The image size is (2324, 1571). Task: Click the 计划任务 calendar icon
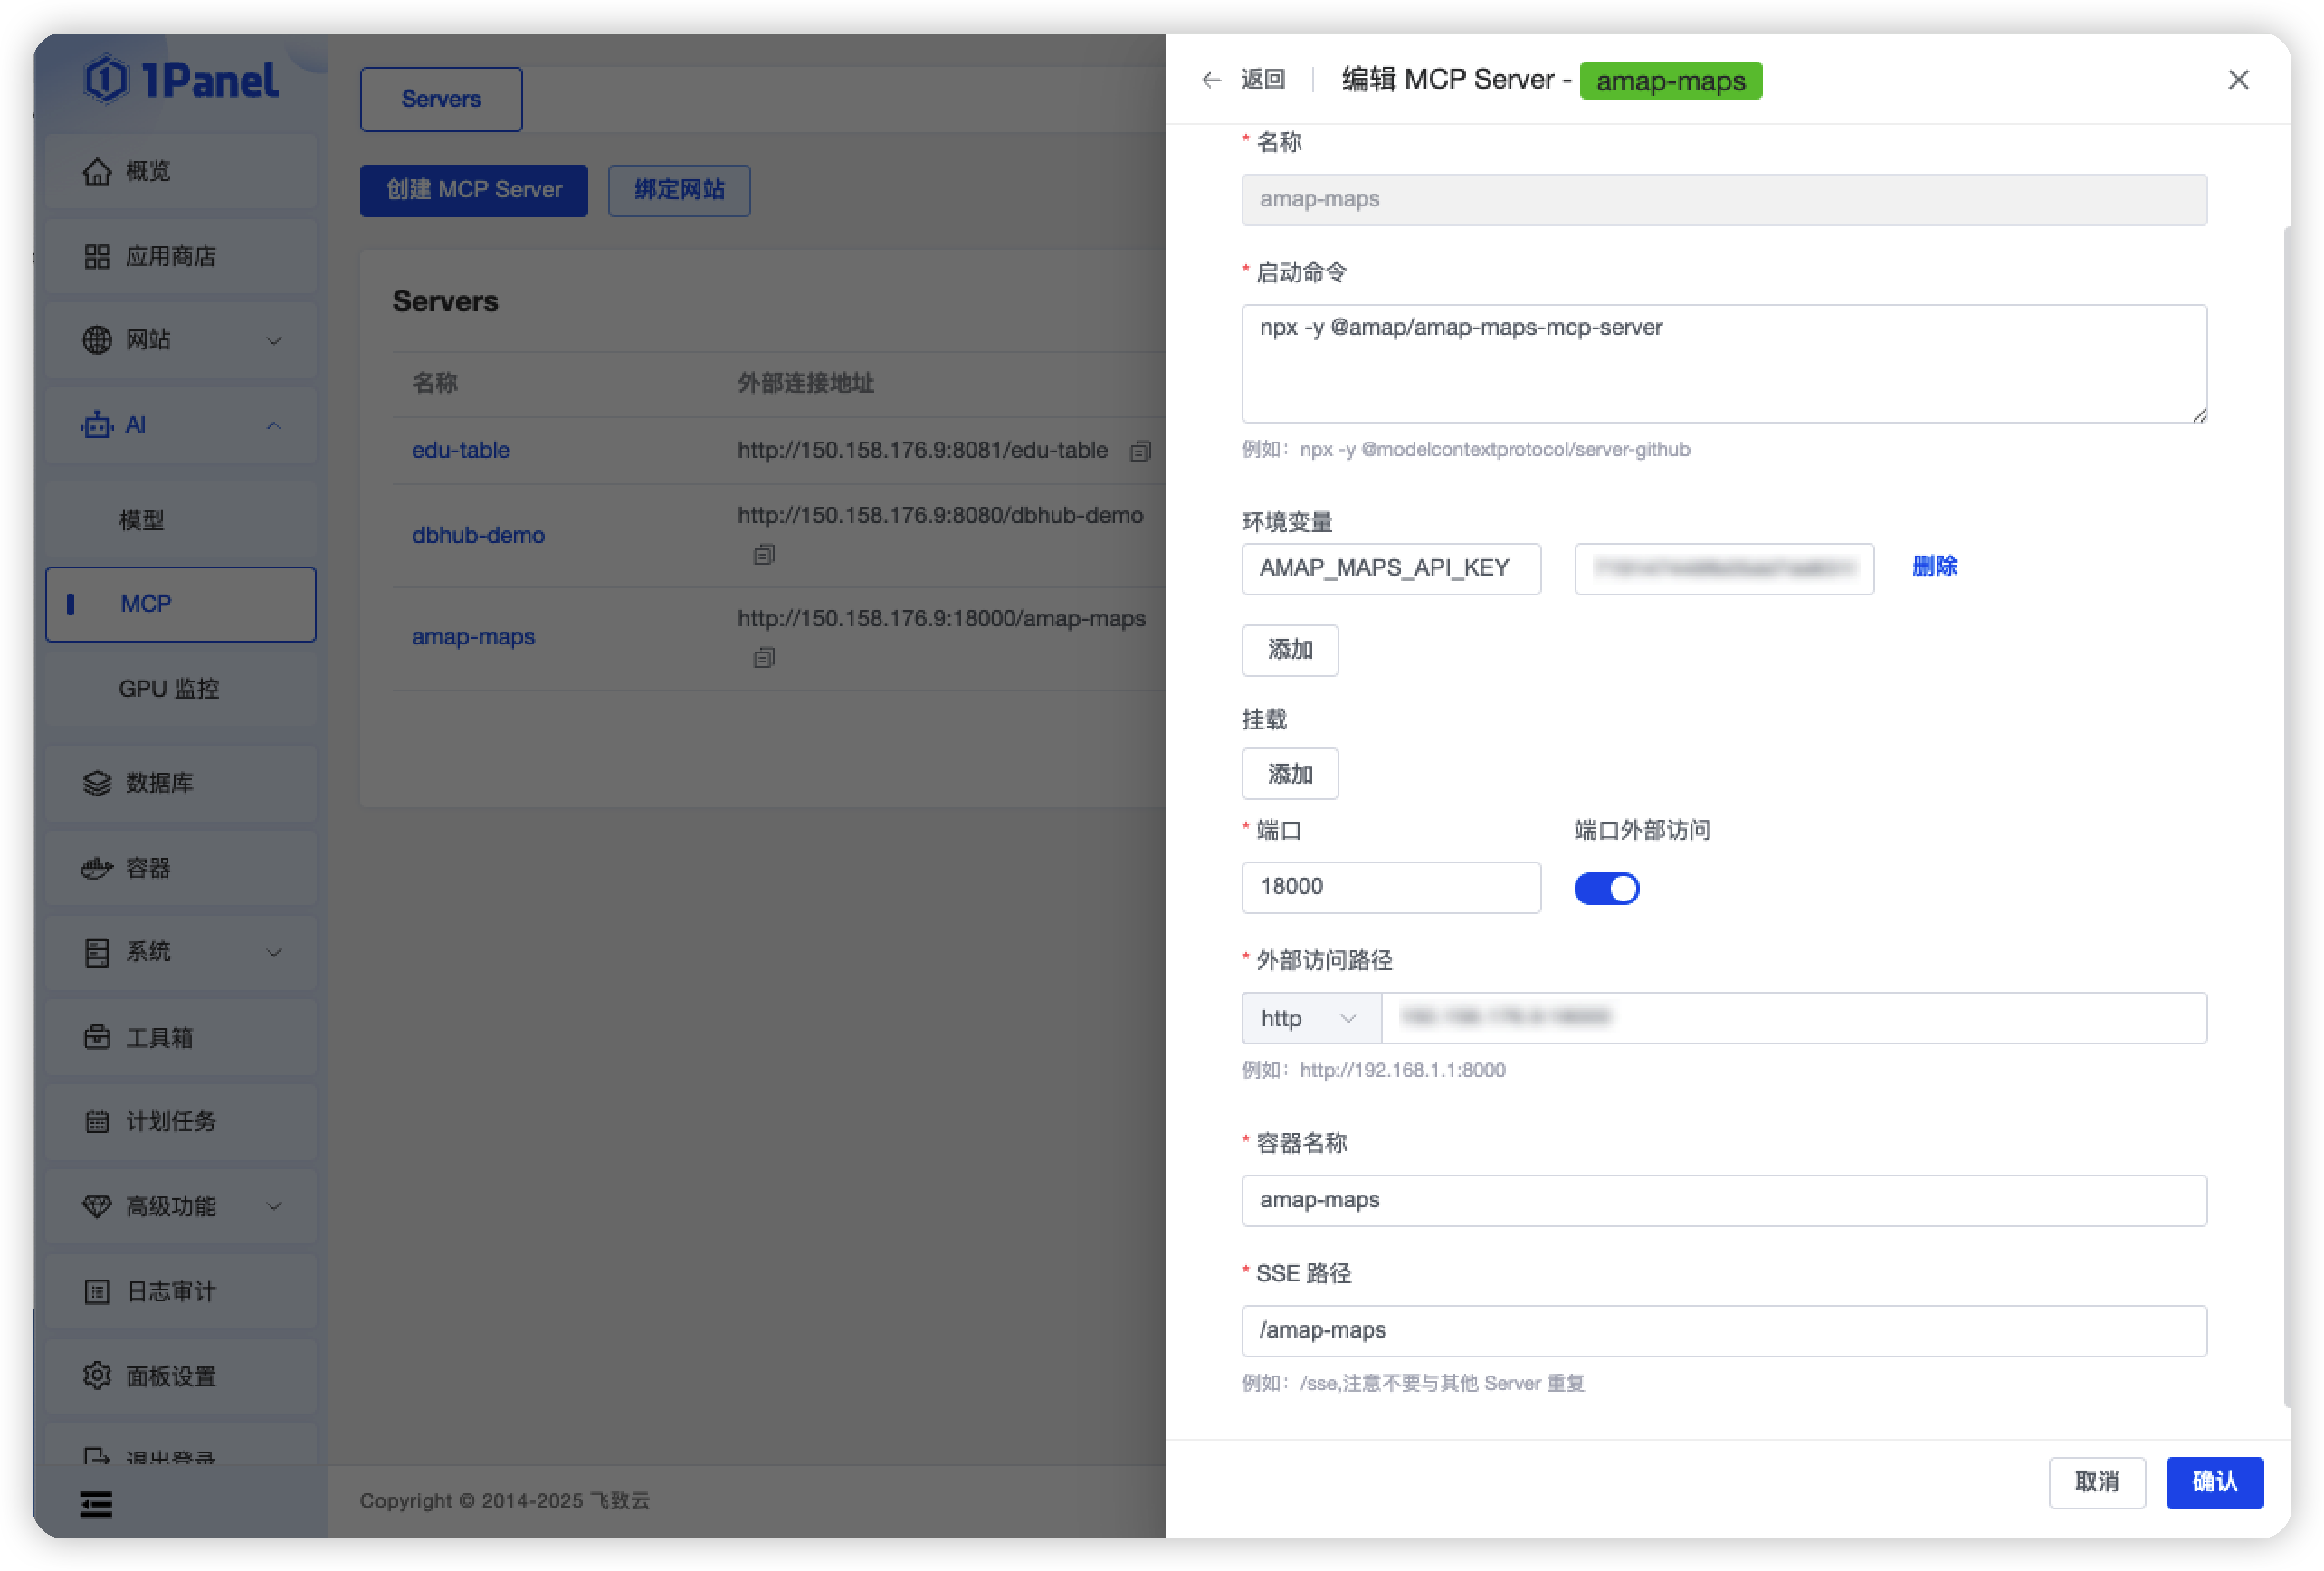[97, 1122]
